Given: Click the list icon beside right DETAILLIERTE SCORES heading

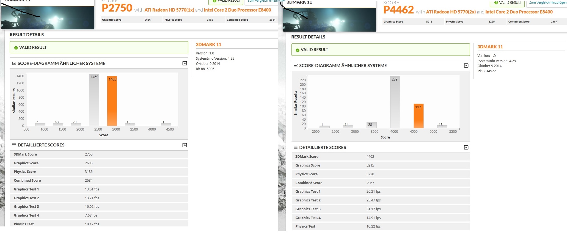Looking at the screenshot, I should click(296, 147).
